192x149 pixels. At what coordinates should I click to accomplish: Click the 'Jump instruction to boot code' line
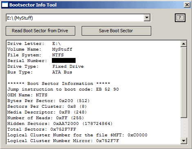tap(63, 89)
